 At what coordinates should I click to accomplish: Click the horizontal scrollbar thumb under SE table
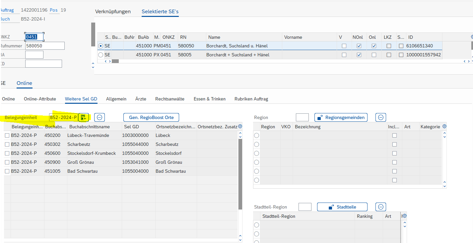115,61
